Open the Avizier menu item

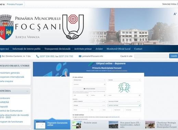99,49
